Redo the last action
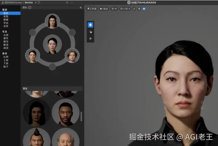The width and height of the screenshot is (218, 146). 72,2
